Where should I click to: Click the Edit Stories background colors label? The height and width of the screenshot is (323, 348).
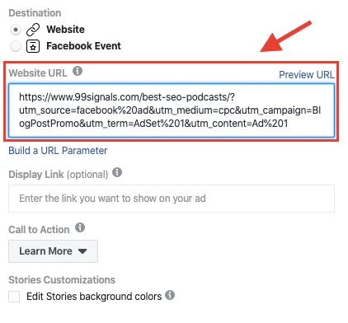pyautogui.click(x=94, y=297)
